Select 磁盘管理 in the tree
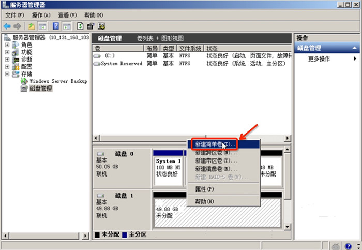362x250 pixels. [x=41, y=89]
